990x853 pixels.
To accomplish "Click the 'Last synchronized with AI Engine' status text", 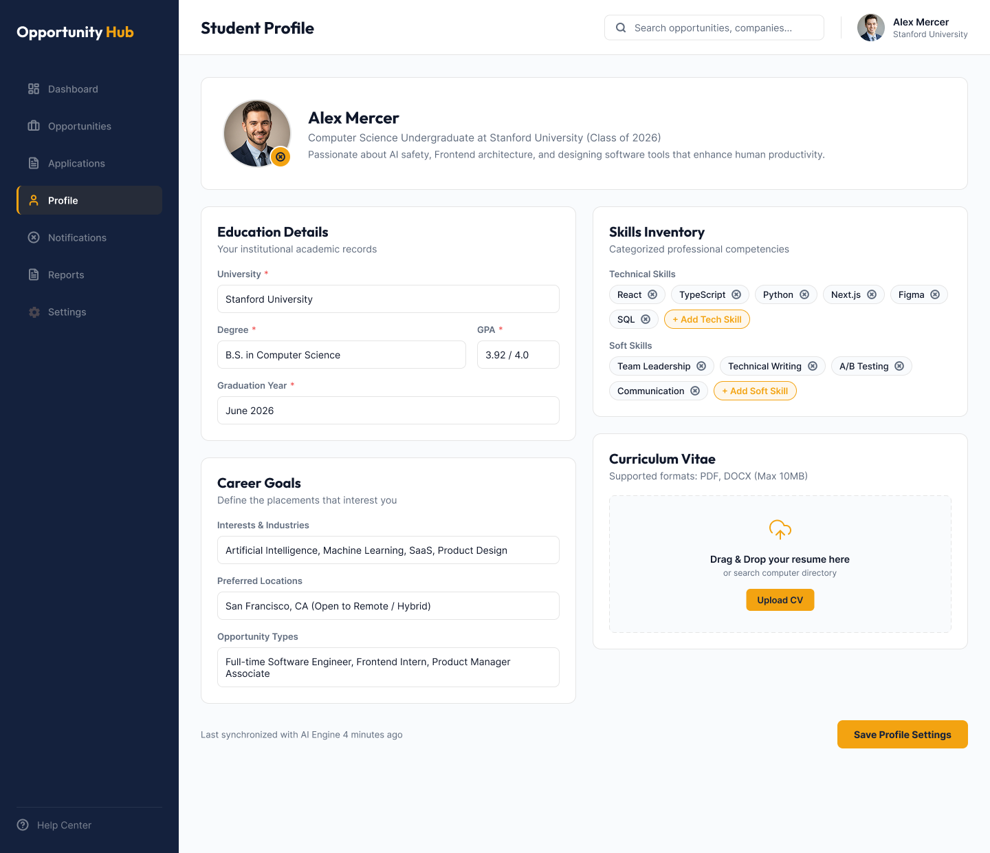I will click(x=302, y=735).
